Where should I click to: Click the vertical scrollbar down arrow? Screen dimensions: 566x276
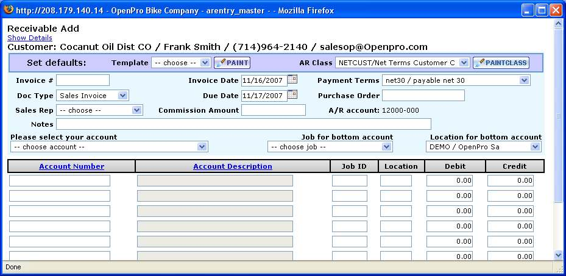tap(559, 255)
